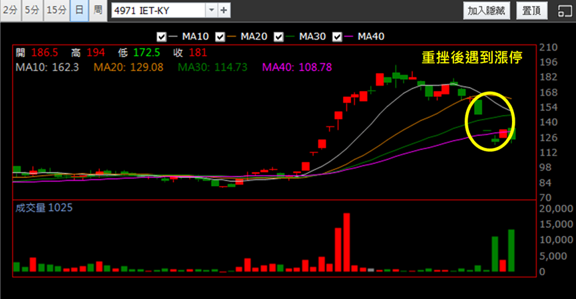Viewport: 576px width, 299px height.
Task: Click the MA40: 108.78 value text
Action: click(297, 67)
